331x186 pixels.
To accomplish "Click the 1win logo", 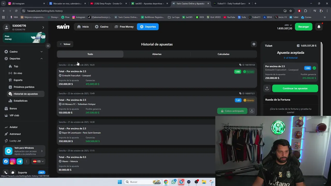I will pyautogui.click(x=63, y=27).
